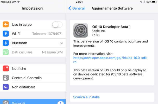The width and height of the screenshot is (158, 104).
Task: Tap the Bluetooth indicator in status bar
Action: tap(144, 2)
